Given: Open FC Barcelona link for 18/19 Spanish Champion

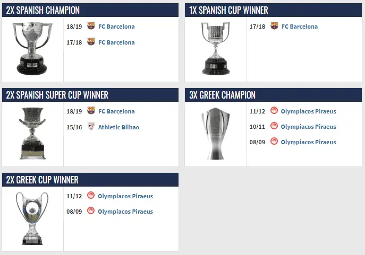Looking at the screenshot, I should 116,27.
